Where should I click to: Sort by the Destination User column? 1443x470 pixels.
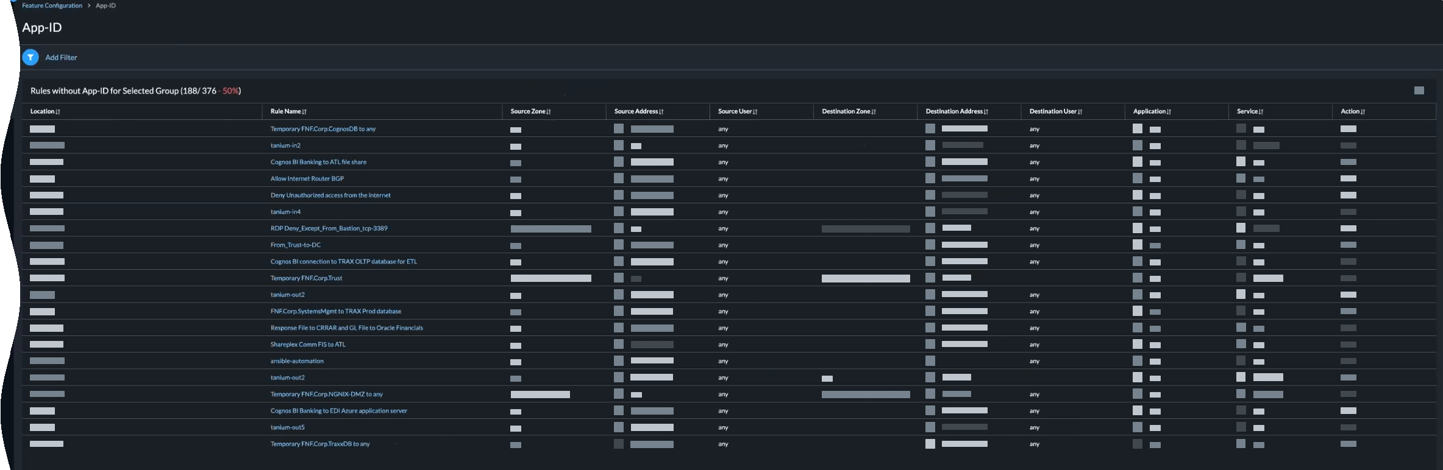coord(1080,112)
